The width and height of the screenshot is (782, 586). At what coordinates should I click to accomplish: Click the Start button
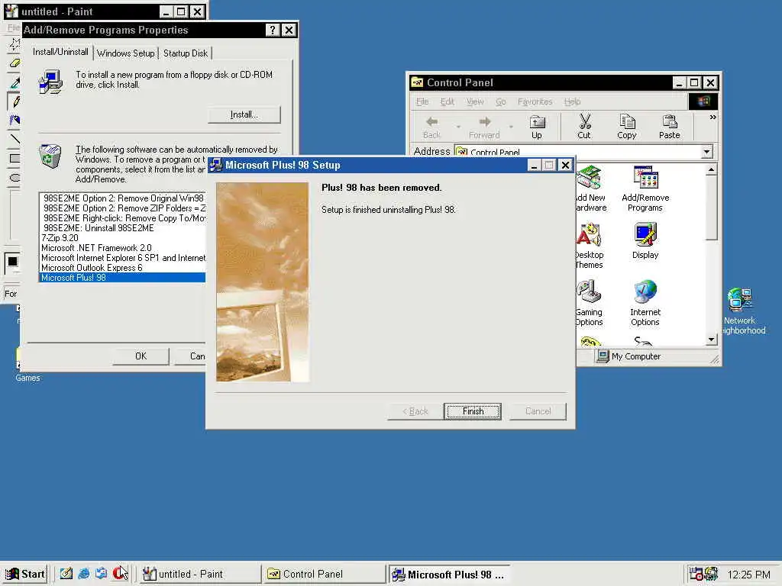[x=25, y=574]
